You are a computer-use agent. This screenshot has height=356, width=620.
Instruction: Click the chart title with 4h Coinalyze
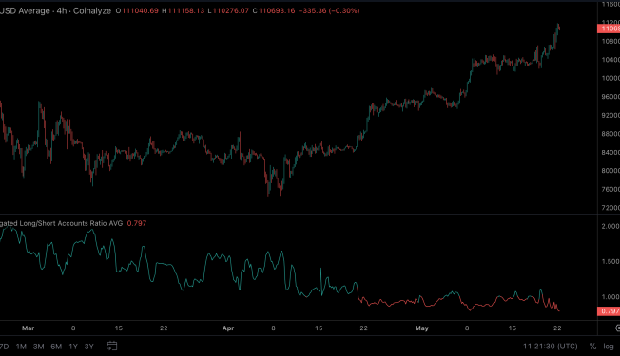point(55,11)
